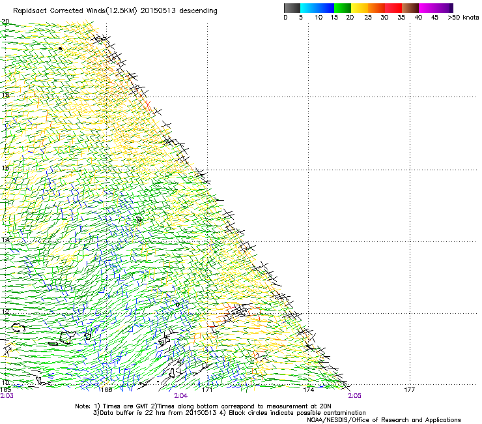Select the 'Data buffer is 22 hrs' note line
Viewport: 482px width, 424px height.
pos(229,413)
